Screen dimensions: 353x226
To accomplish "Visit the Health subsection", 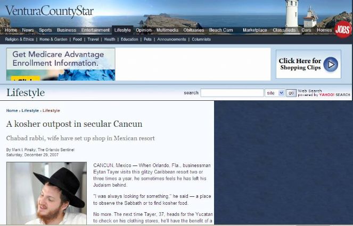I will coord(110,39).
